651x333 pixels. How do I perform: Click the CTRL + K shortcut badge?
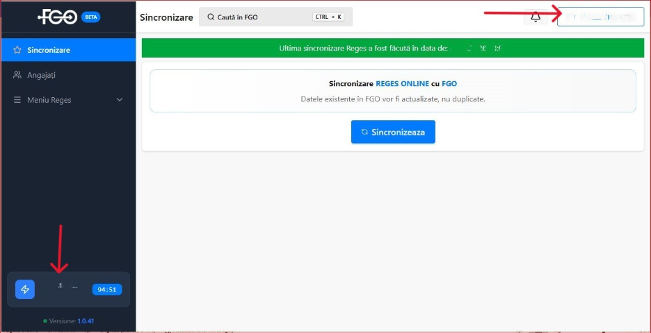tap(328, 17)
